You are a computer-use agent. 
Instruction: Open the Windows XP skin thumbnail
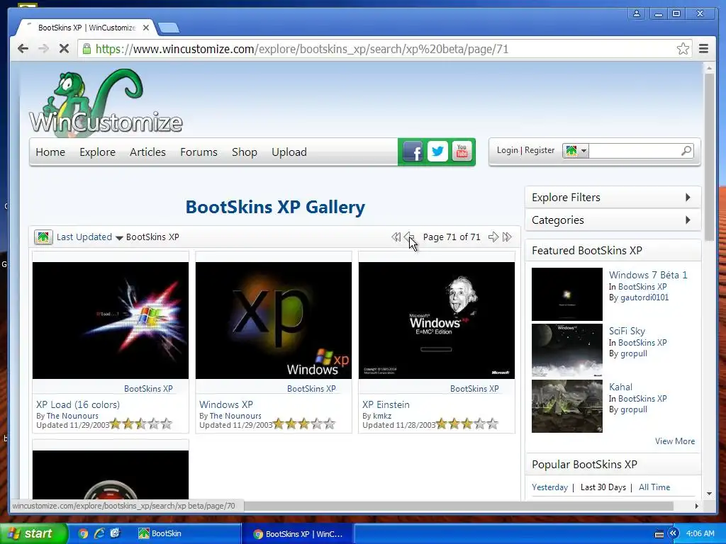[x=273, y=321]
